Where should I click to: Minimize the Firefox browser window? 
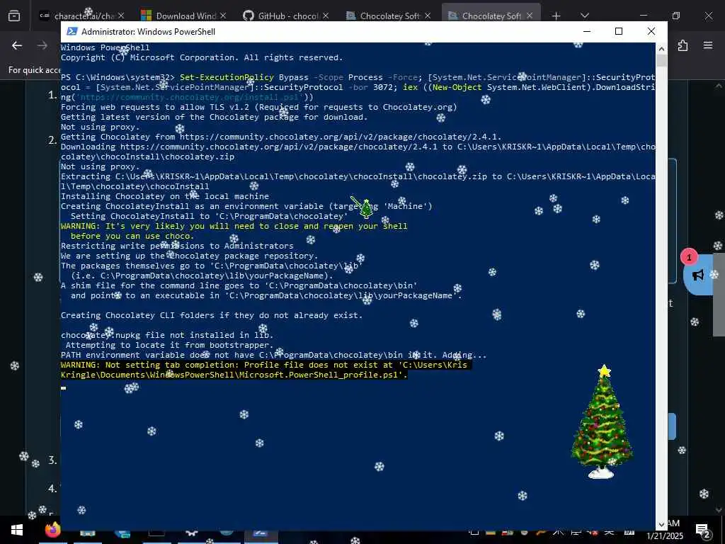(644, 16)
